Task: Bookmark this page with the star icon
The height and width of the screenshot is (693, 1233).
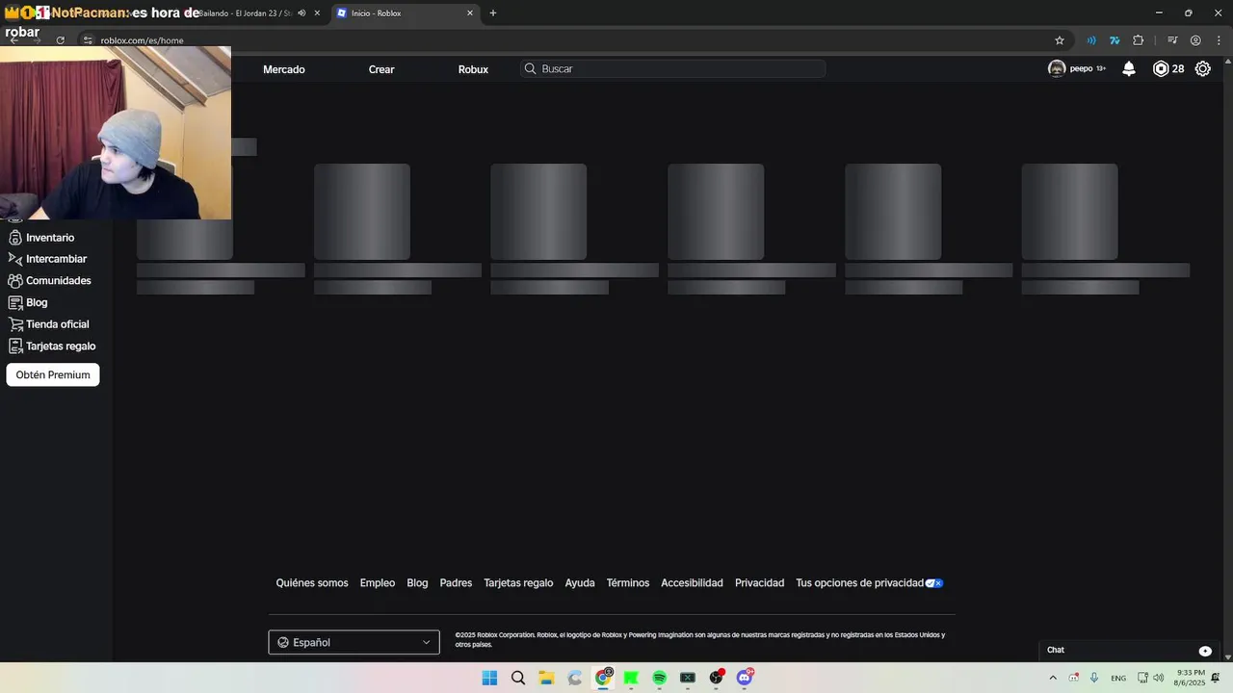Action: point(1060,40)
